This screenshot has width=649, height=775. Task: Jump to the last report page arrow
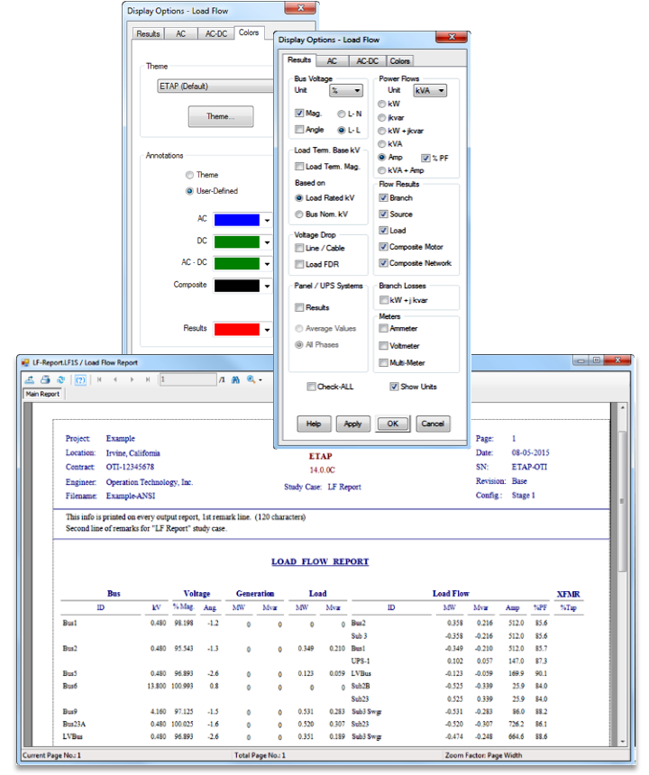147,380
